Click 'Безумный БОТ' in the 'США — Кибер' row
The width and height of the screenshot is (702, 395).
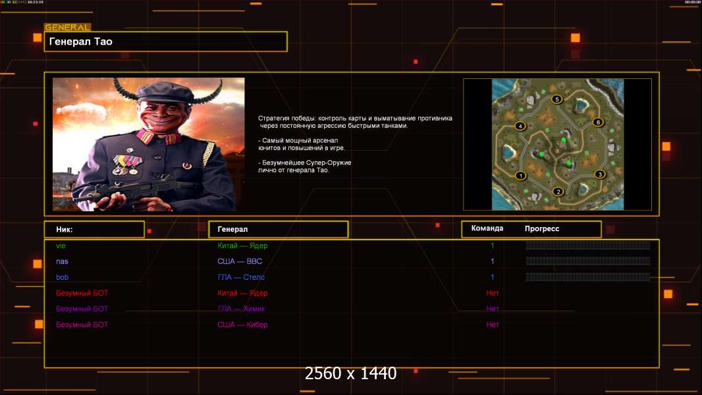coord(82,325)
